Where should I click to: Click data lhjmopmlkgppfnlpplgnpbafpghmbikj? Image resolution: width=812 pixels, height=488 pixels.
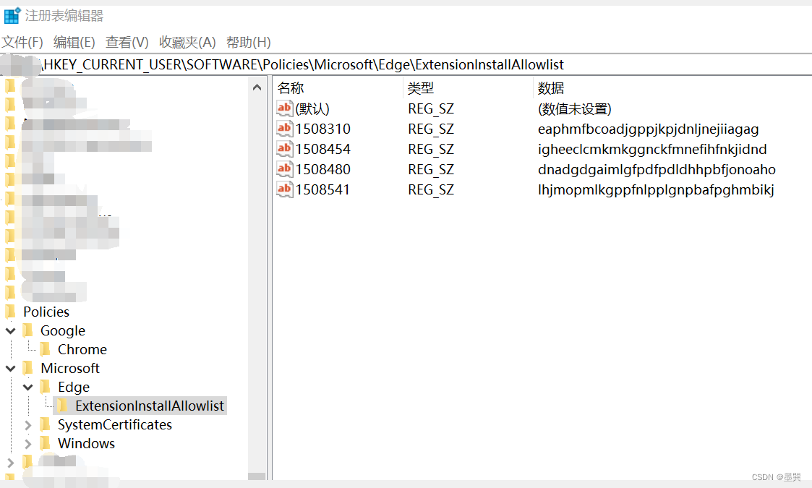click(x=656, y=189)
